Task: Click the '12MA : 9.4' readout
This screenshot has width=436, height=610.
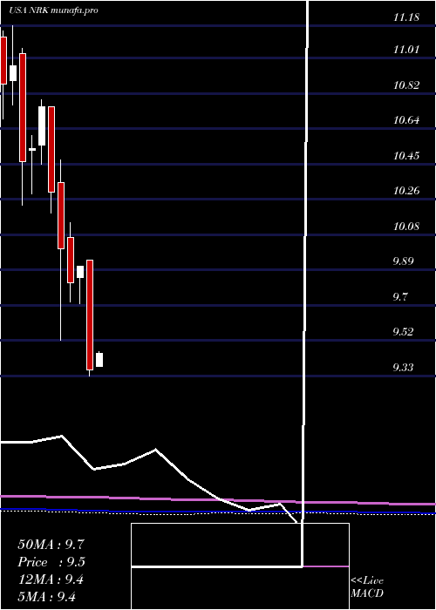Action: (51, 579)
